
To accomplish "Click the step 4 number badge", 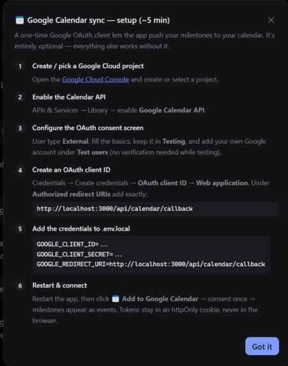I will click(20, 170).
